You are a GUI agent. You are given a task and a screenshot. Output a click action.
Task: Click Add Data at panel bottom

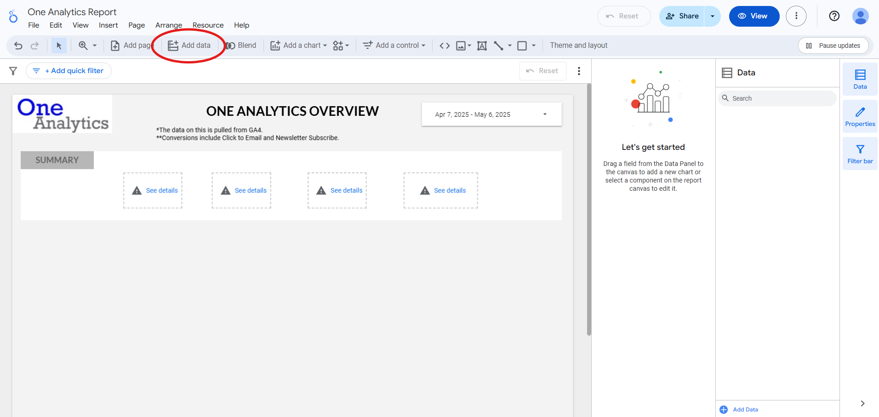[x=739, y=410]
